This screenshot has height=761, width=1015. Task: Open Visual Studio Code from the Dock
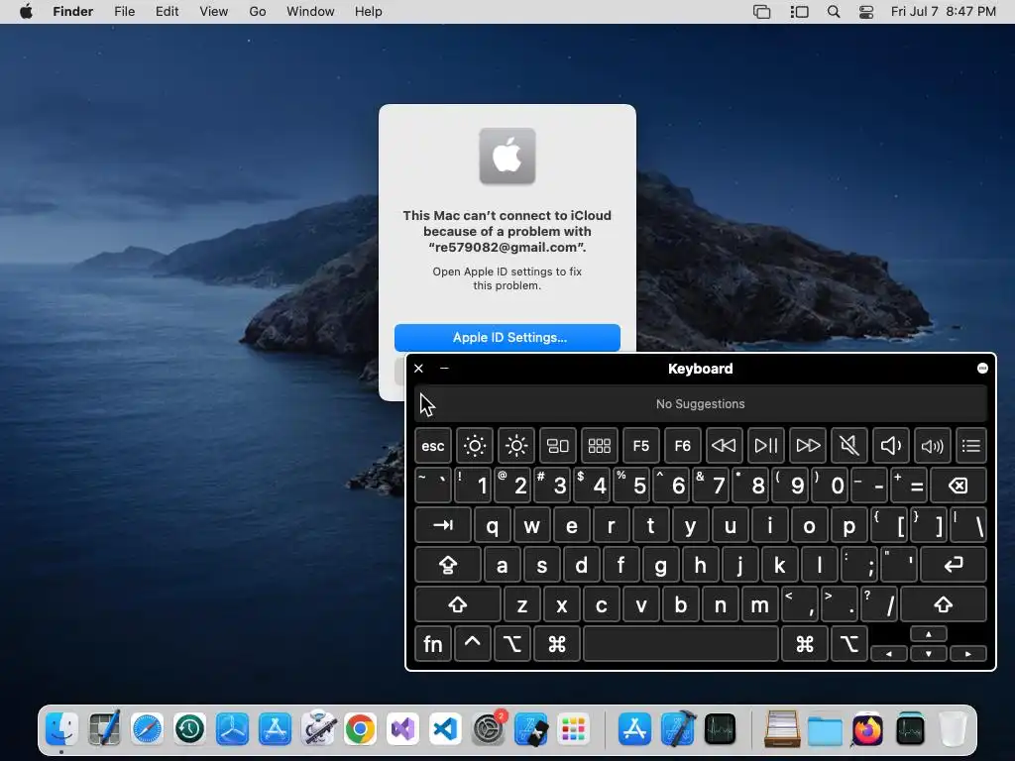point(445,729)
